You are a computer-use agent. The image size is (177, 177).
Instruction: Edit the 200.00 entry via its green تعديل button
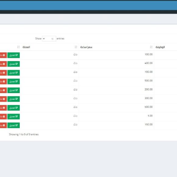tap(13, 90)
